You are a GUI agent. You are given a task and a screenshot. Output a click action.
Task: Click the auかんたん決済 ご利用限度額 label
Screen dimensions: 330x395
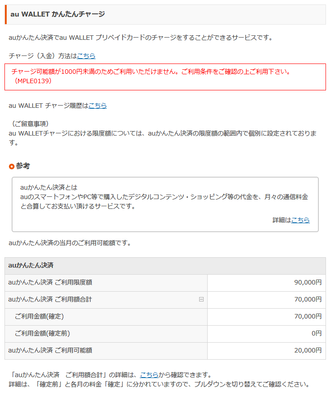coord(50,282)
